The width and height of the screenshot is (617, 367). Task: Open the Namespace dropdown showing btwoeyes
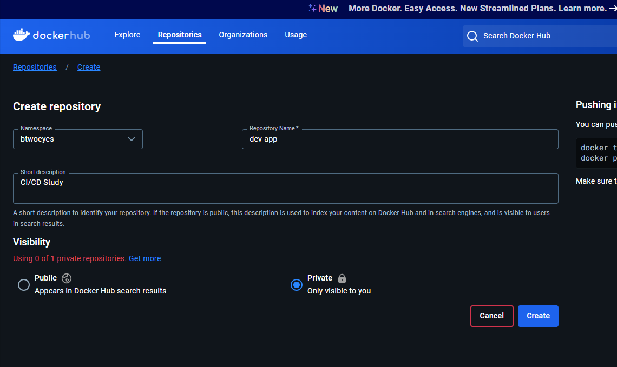(78, 139)
